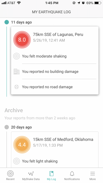
Task: Open the More hamburger menu
Action: click(x=92, y=174)
